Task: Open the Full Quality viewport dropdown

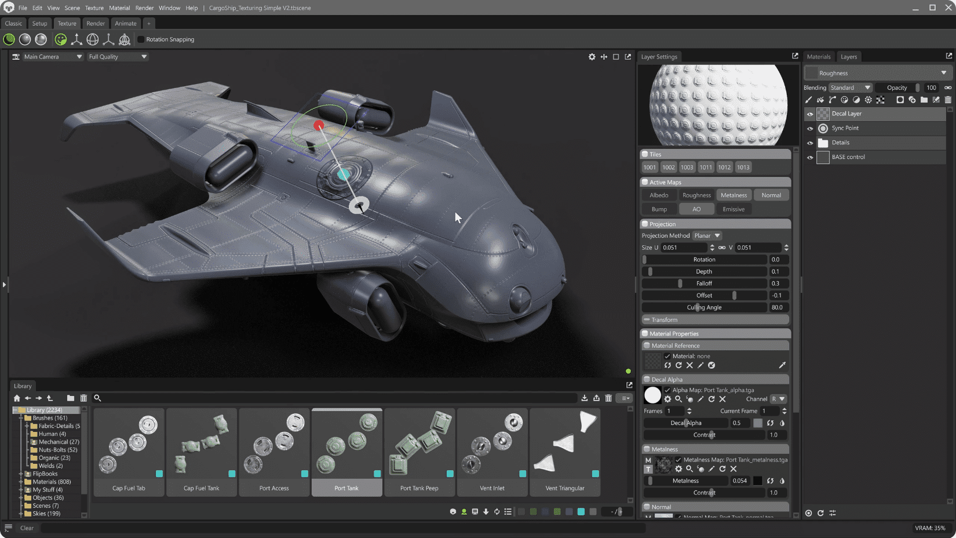Action: click(117, 56)
